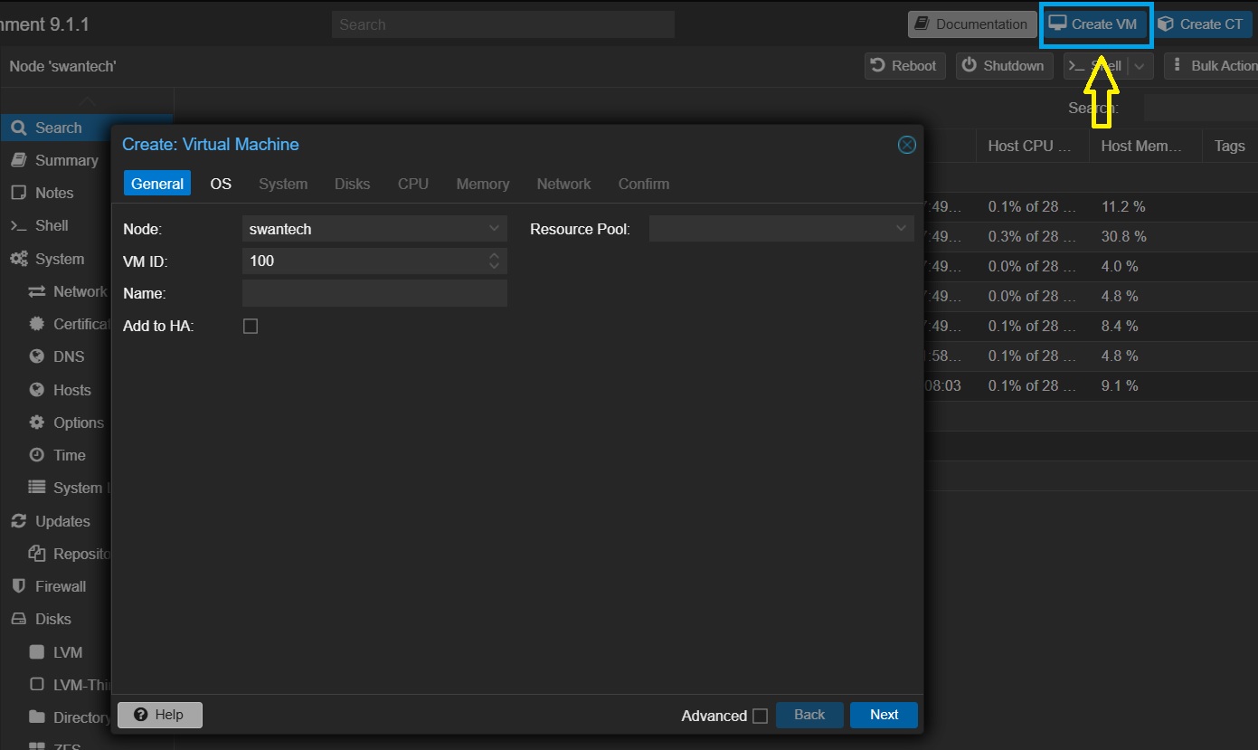Screen dimensions: 1258x750
Task: Expand the Shell button dropdown arrow
Action: pyautogui.click(x=1140, y=66)
